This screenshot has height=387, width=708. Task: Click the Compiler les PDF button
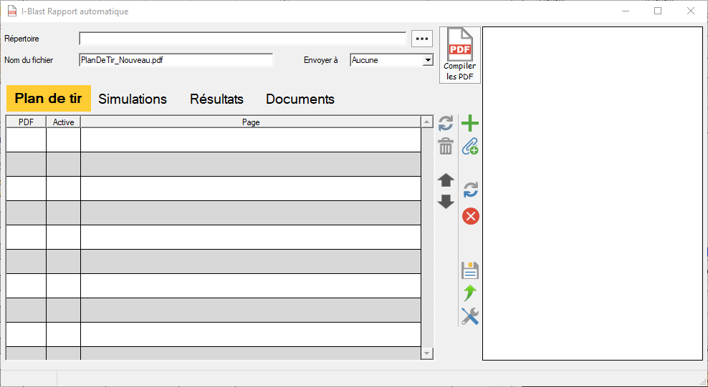pyautogui.click(x=459, y=55)
